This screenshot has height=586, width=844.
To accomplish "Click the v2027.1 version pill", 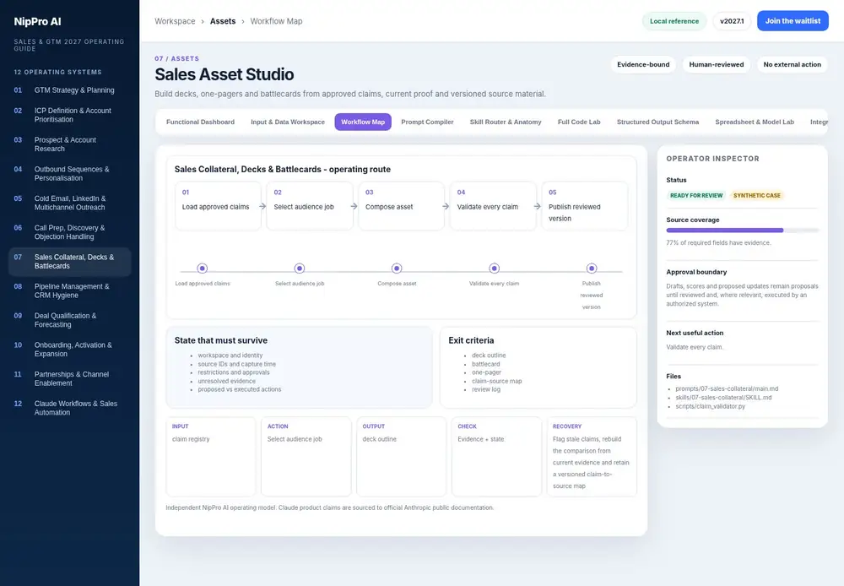I will [x=732, y=22].
